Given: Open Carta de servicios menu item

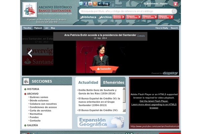Looking at the screenshot, I should click(41, 111).
